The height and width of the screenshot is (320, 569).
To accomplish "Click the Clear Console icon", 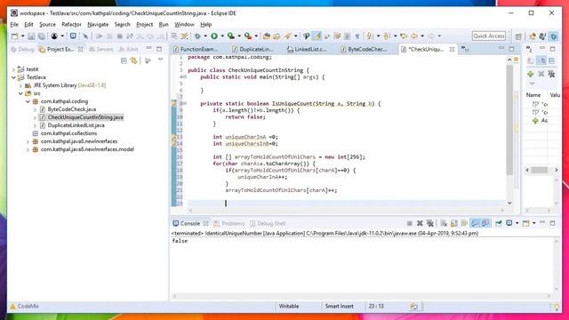I will (444, 223).
